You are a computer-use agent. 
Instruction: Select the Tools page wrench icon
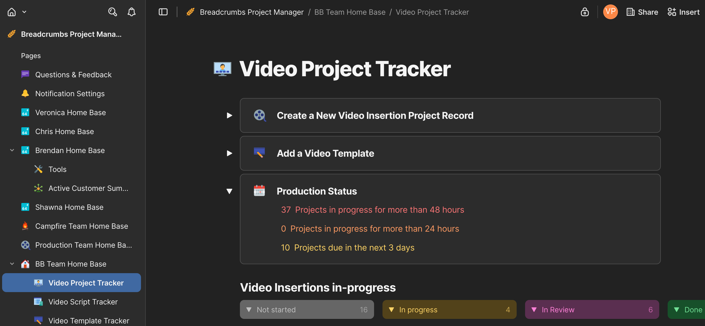click(x=38, y=169)
